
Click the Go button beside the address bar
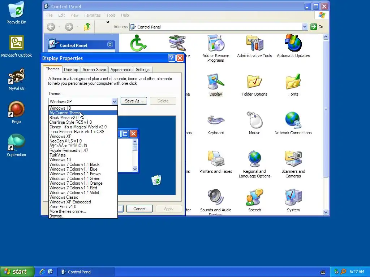[x=317, y=27]
